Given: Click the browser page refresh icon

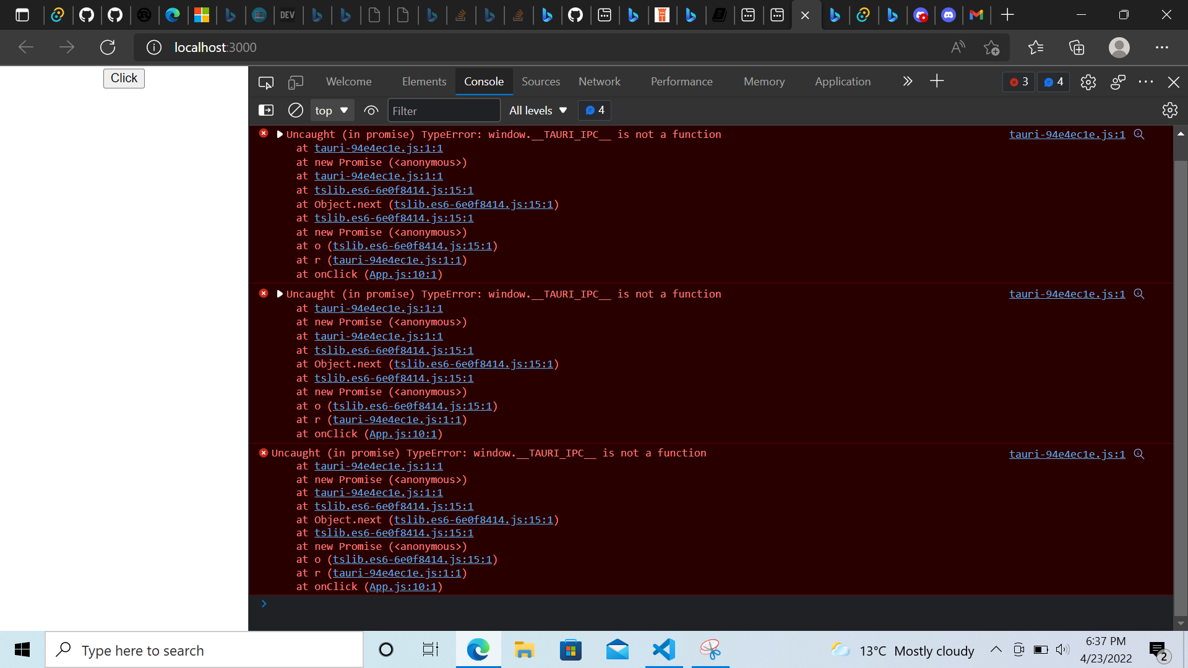Looking at the screenshot, I should [108, 48].
